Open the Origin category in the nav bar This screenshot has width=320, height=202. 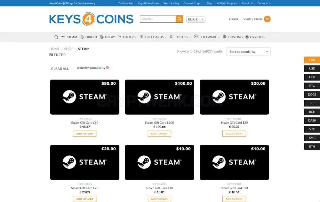91,37
